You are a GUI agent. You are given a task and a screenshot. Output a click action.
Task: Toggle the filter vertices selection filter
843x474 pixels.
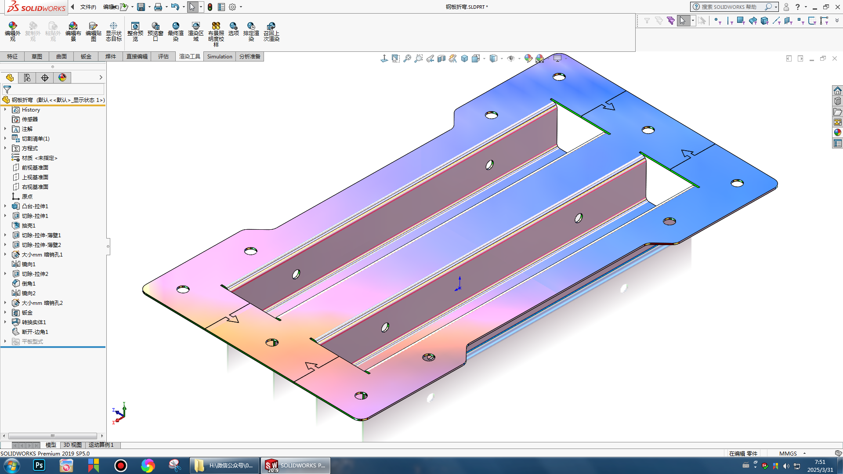pos(717,21)
